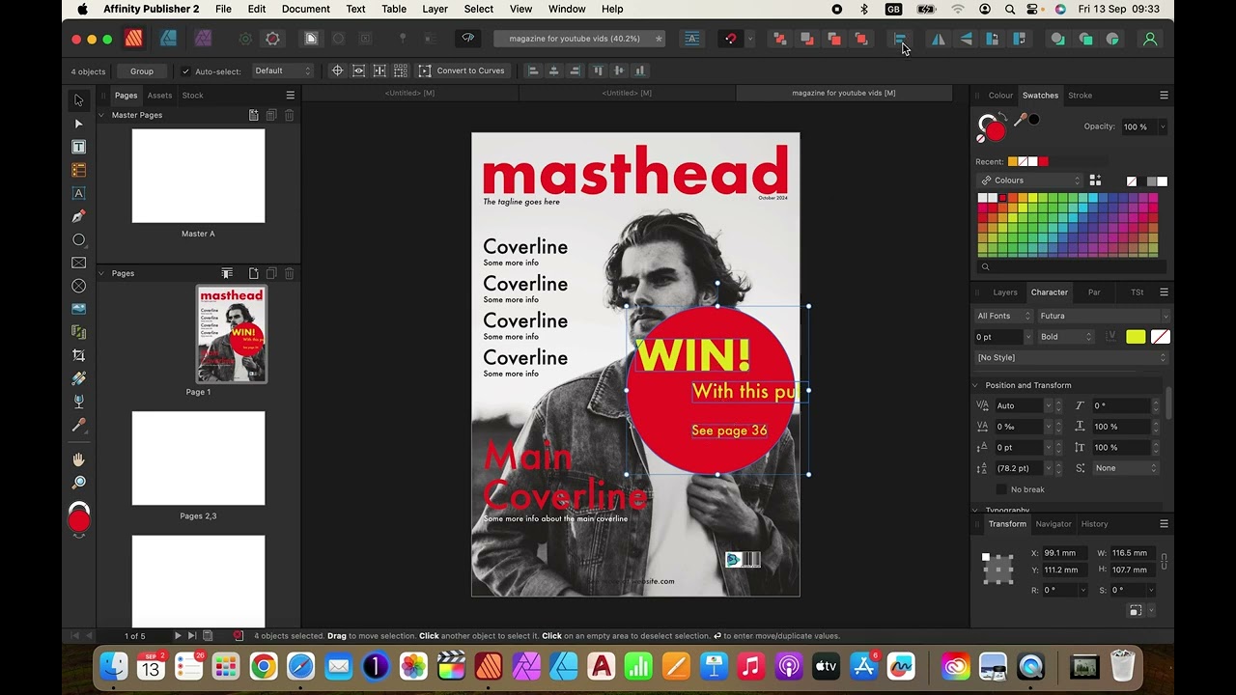Open the Bold font style dropdown
Image resolution: width=1236 pixels, height=695 pixels.
click(x=1066, y=337)
